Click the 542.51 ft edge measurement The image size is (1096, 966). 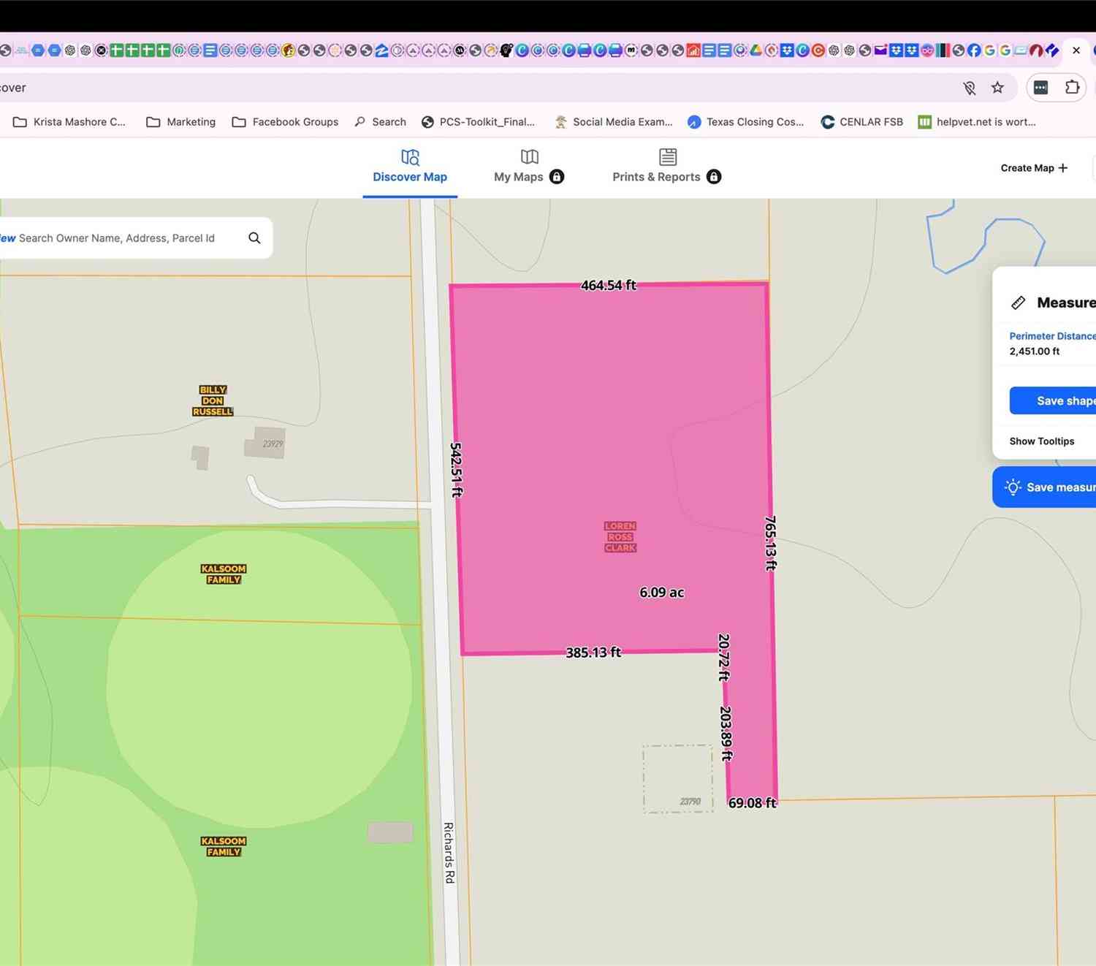[x=456, y=470]
